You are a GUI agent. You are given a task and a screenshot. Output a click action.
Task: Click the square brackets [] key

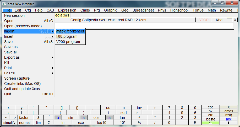click(x=62, y=108)
